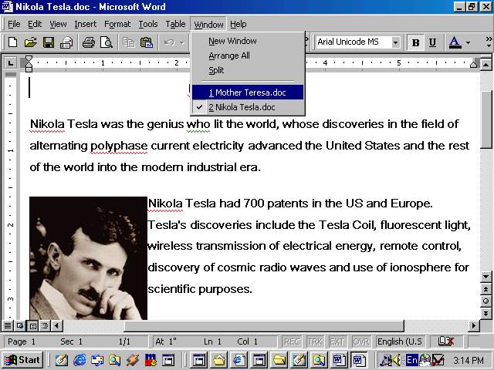
Task: Click the horizontal scrollbar right arrow
Action: [473, 325]
